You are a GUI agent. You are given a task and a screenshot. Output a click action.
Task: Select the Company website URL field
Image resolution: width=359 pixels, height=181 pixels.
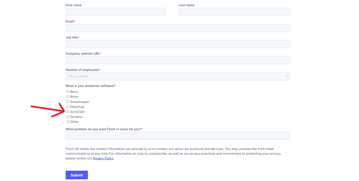click(x=178, y=60)
